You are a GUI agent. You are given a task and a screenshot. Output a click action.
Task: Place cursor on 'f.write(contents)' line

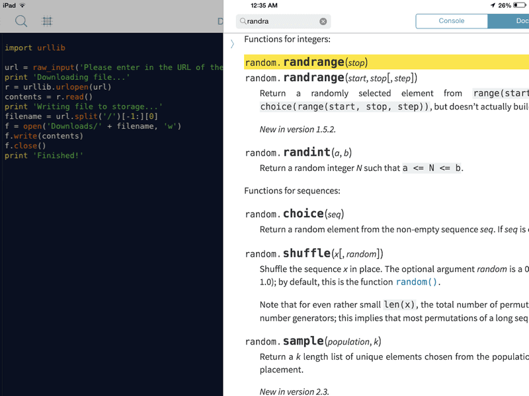coord(44,136)
